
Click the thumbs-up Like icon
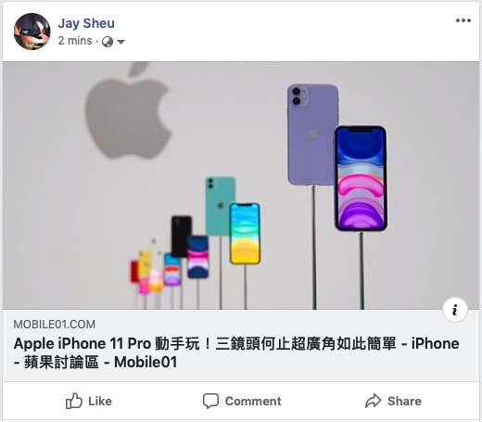click(x=74, y=401)
